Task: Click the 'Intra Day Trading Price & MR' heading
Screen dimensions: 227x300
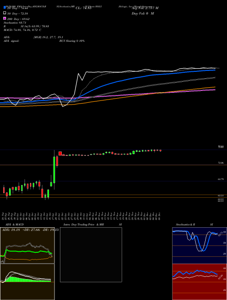Action: tap(84, 225)
